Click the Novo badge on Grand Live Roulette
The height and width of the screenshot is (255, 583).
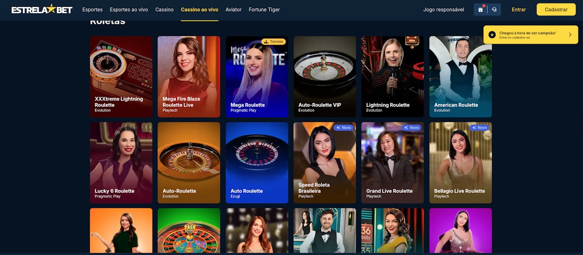[411, 128]
